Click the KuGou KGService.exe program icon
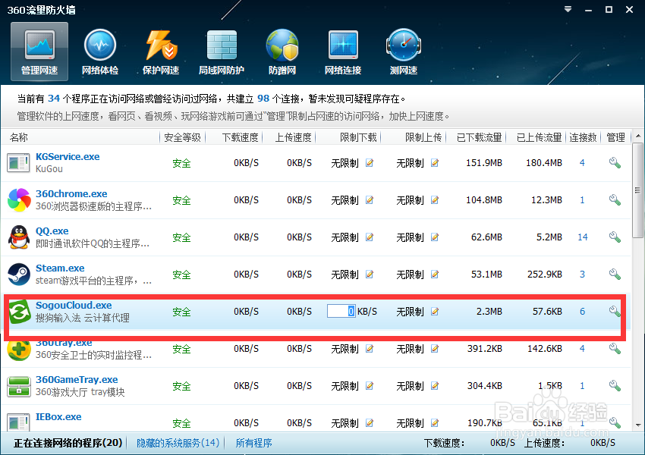645x455 pixels. pos(18,163)
